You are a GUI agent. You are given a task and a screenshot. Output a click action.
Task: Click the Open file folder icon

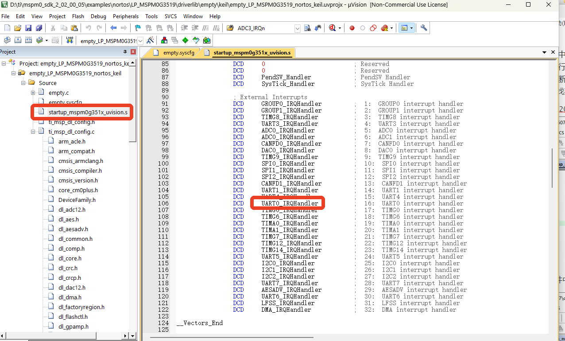[18, 28]
